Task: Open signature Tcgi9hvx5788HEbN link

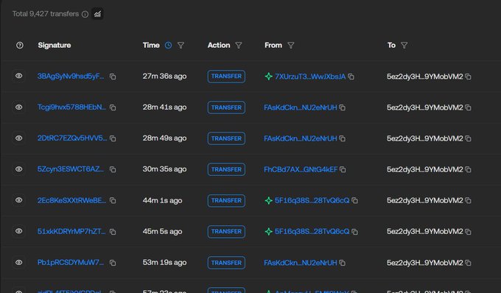Action: (x=71, y=107)
